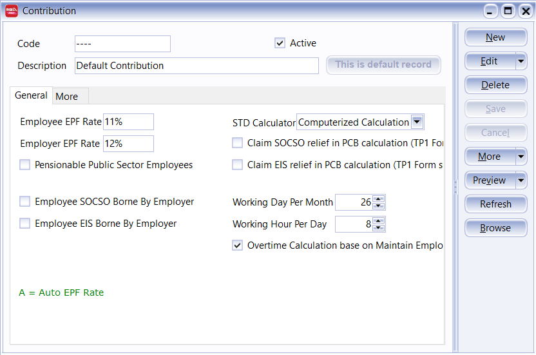
Task: Open the More button dropdown arrow
Action: (x=521, y=157)
